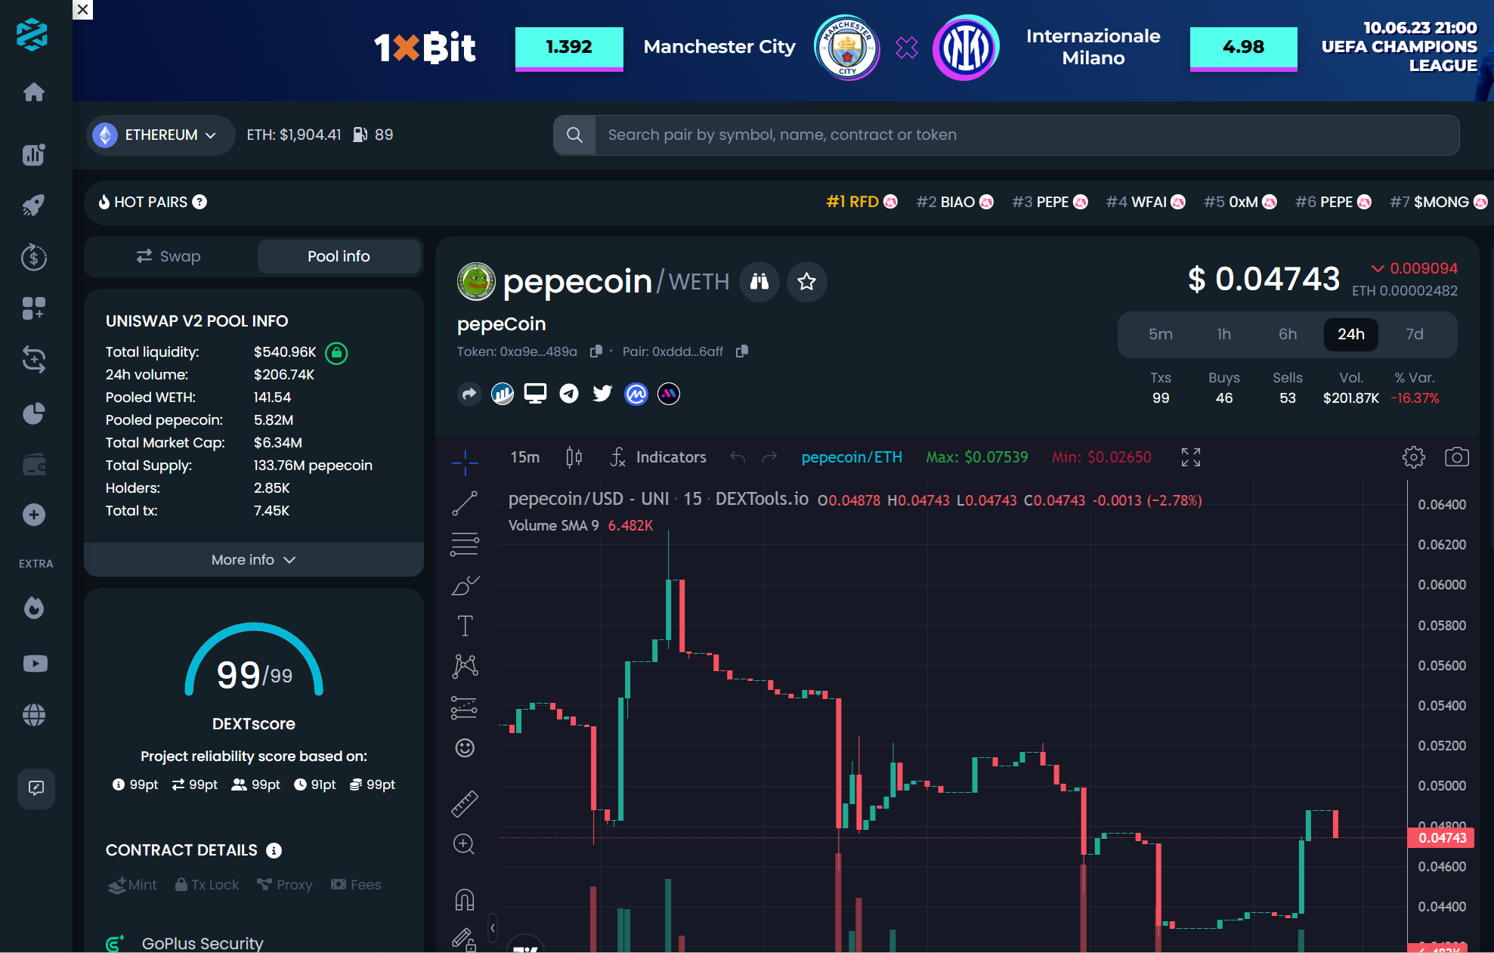Viewport: 1494px width, 953px height.
Task: Expand the chart left toolbar collapse arrow
Action: 493,928
